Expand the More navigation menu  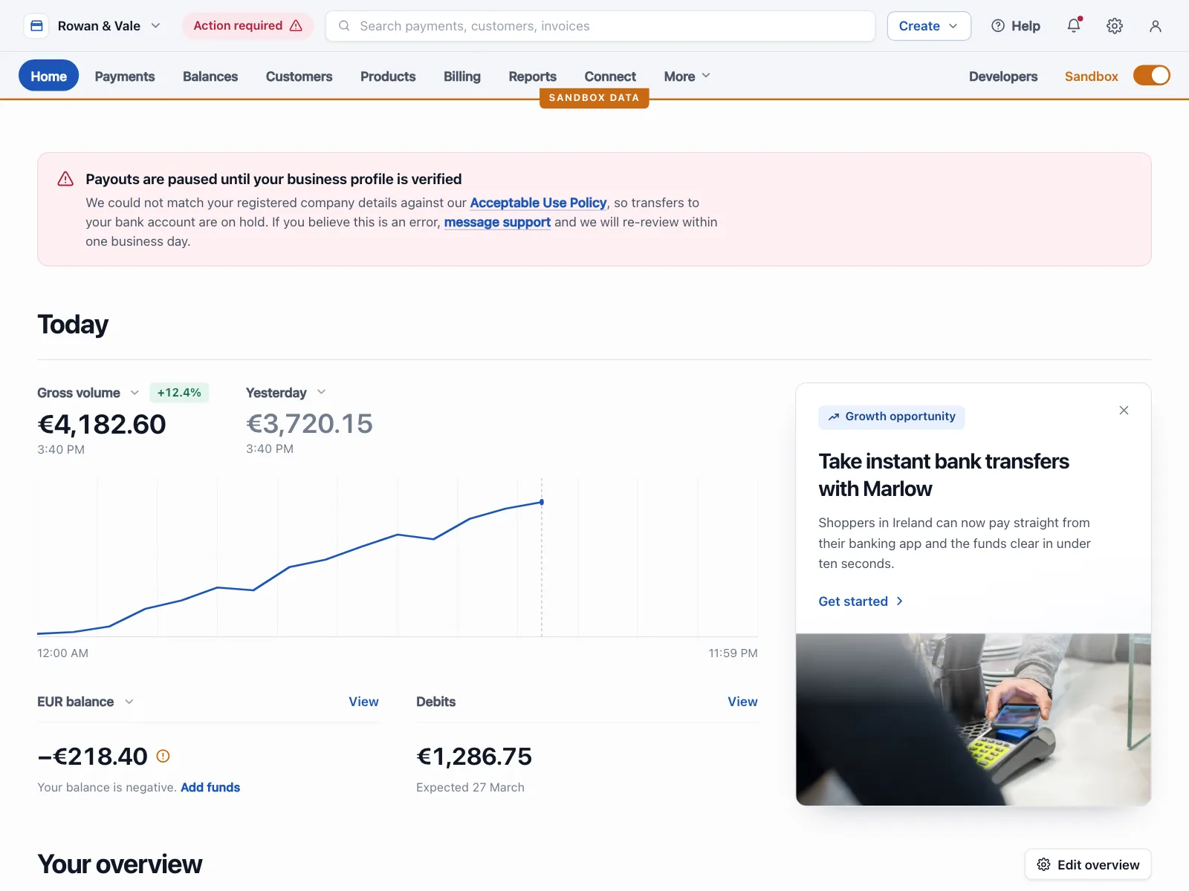687,76
